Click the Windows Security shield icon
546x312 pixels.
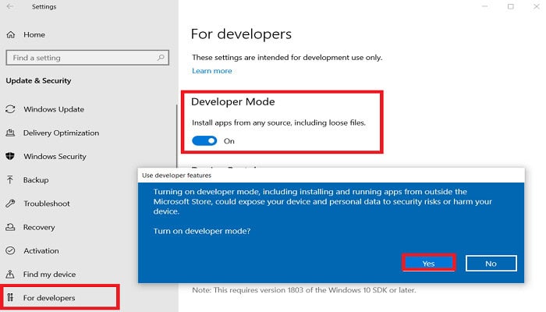point(10,156)
